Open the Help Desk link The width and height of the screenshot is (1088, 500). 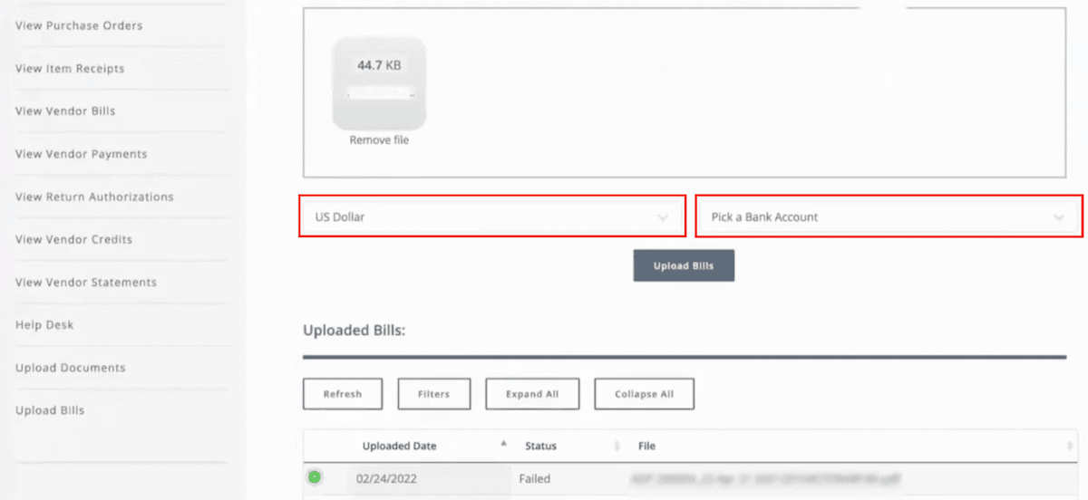[x=44, y=324]
